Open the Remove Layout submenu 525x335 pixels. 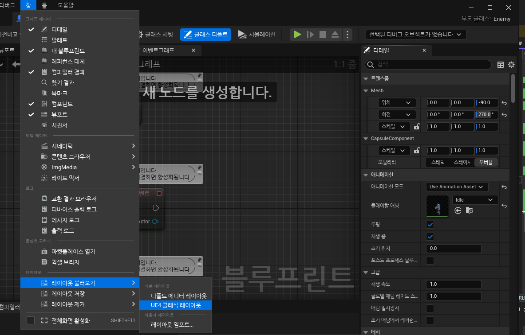(80, 304)
